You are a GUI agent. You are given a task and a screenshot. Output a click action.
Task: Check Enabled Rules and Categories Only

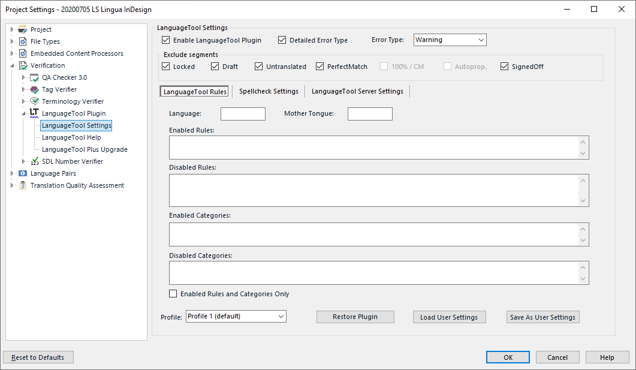coord(173,293)
